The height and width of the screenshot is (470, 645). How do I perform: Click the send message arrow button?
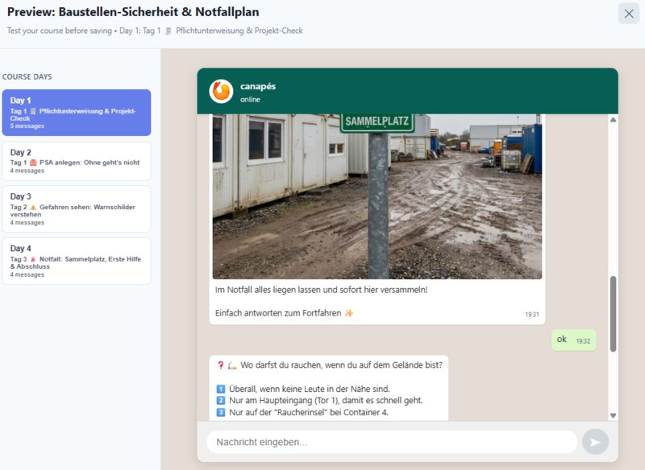pyautogui.click(x=595, y=442)
